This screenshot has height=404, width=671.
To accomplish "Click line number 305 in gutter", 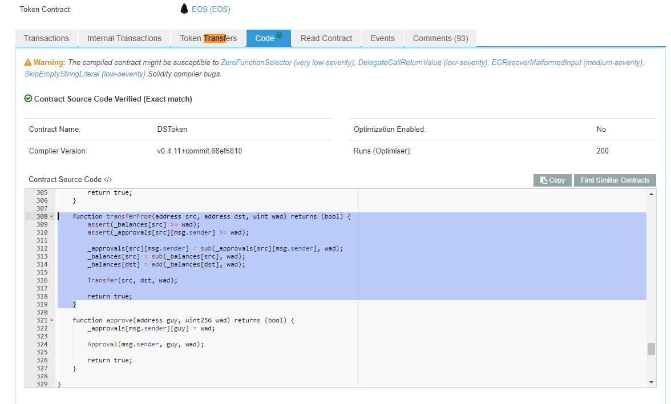I will tap(42, 193).
